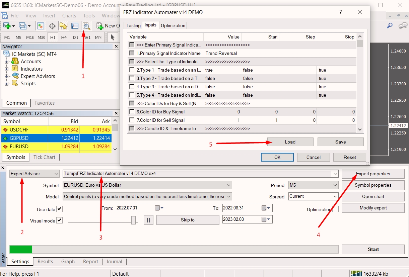This screenshot has width=409, height=277.
Task: Click the USDCHF down-arrow icon
Action: click(5, 130)
